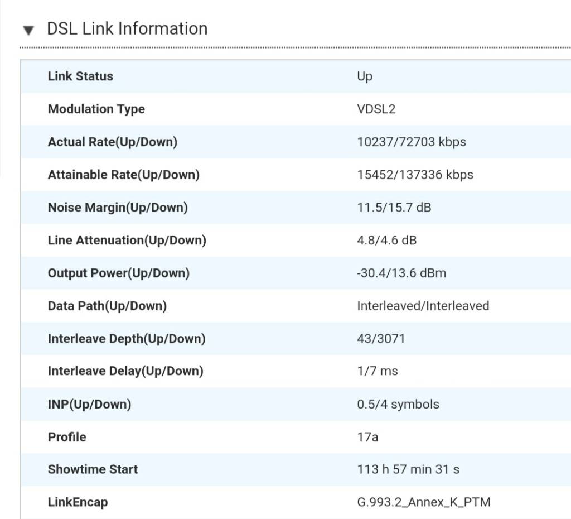Click the 10237/72703 kbps value
This screenshot has width=571, height=519.
point(411,142)
